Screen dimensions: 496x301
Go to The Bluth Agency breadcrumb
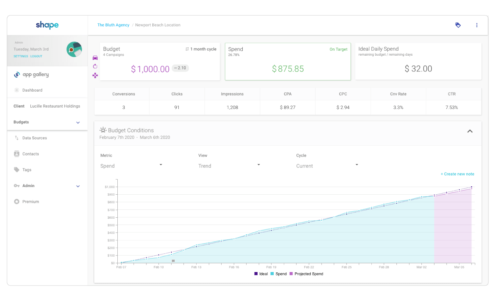[113, 25]
